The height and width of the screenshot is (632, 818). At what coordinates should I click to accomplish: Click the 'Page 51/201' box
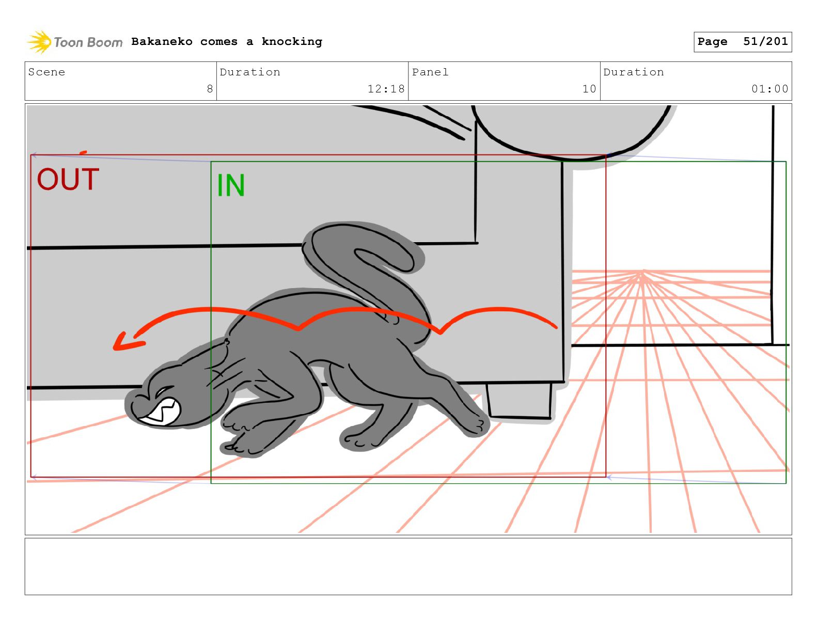742,42
